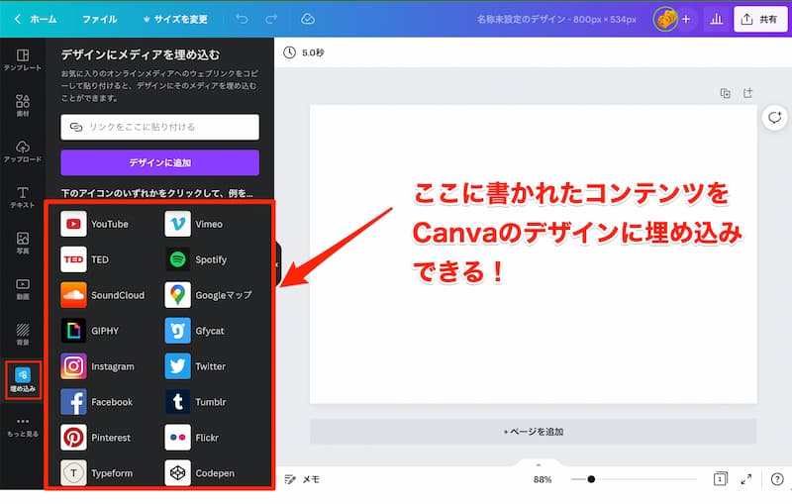Click the ページを追加 button

point(534,432)
